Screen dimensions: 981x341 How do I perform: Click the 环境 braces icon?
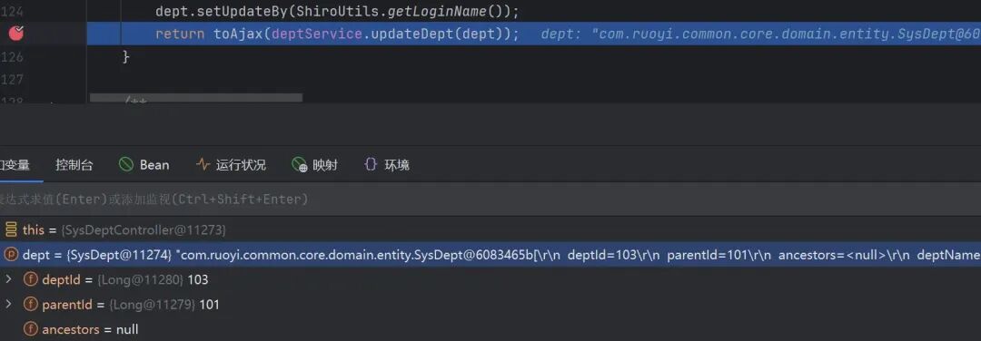point(371,165)
